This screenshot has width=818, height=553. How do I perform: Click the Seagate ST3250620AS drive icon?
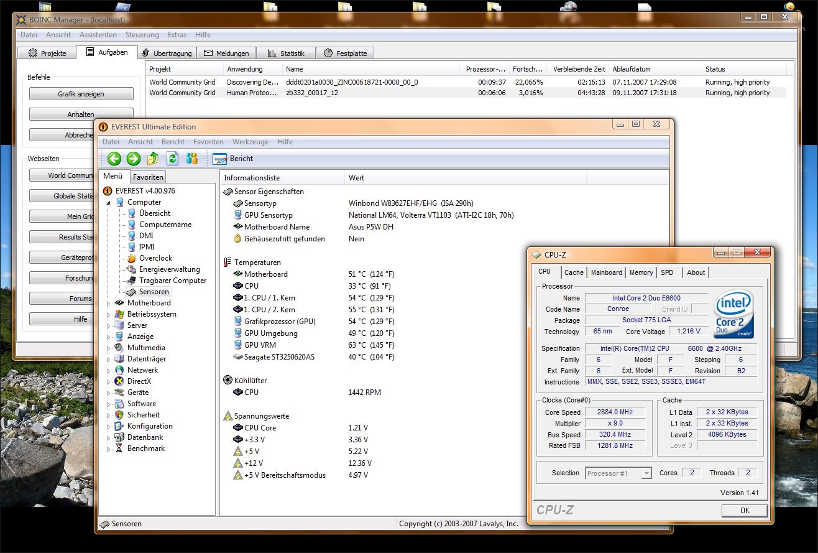click(237, 357)
